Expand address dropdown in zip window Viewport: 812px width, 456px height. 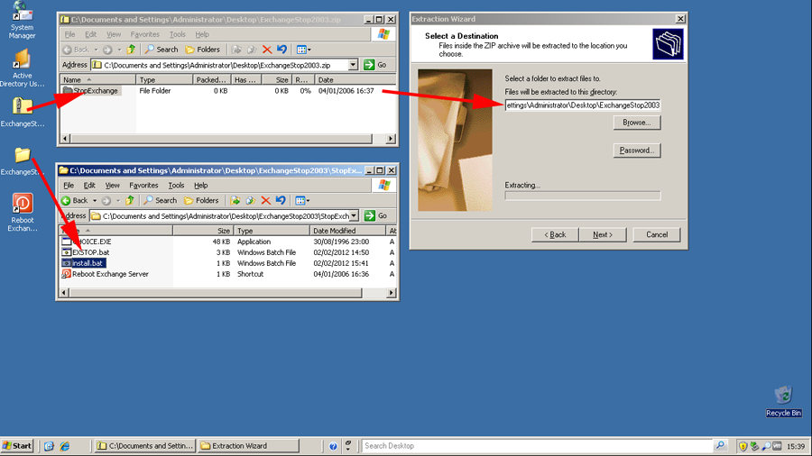pyautogui.click(x=353, y=65)
